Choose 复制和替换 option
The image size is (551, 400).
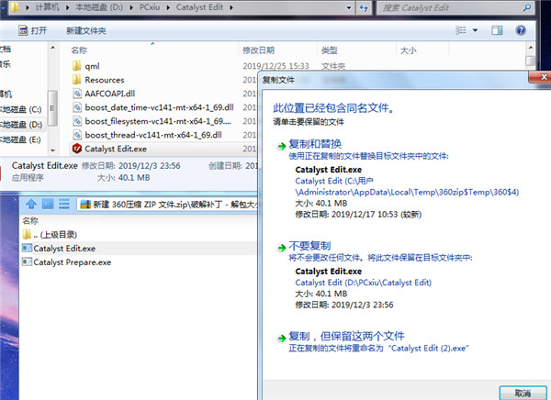(x=315, y=144)
